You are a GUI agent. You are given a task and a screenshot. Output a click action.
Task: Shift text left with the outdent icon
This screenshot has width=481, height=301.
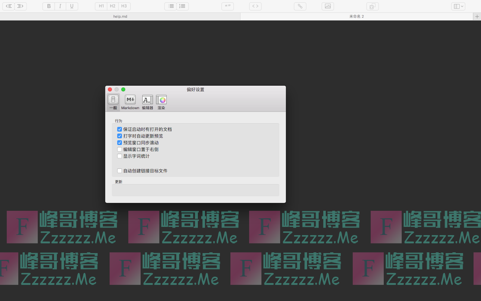coord(9,6)
